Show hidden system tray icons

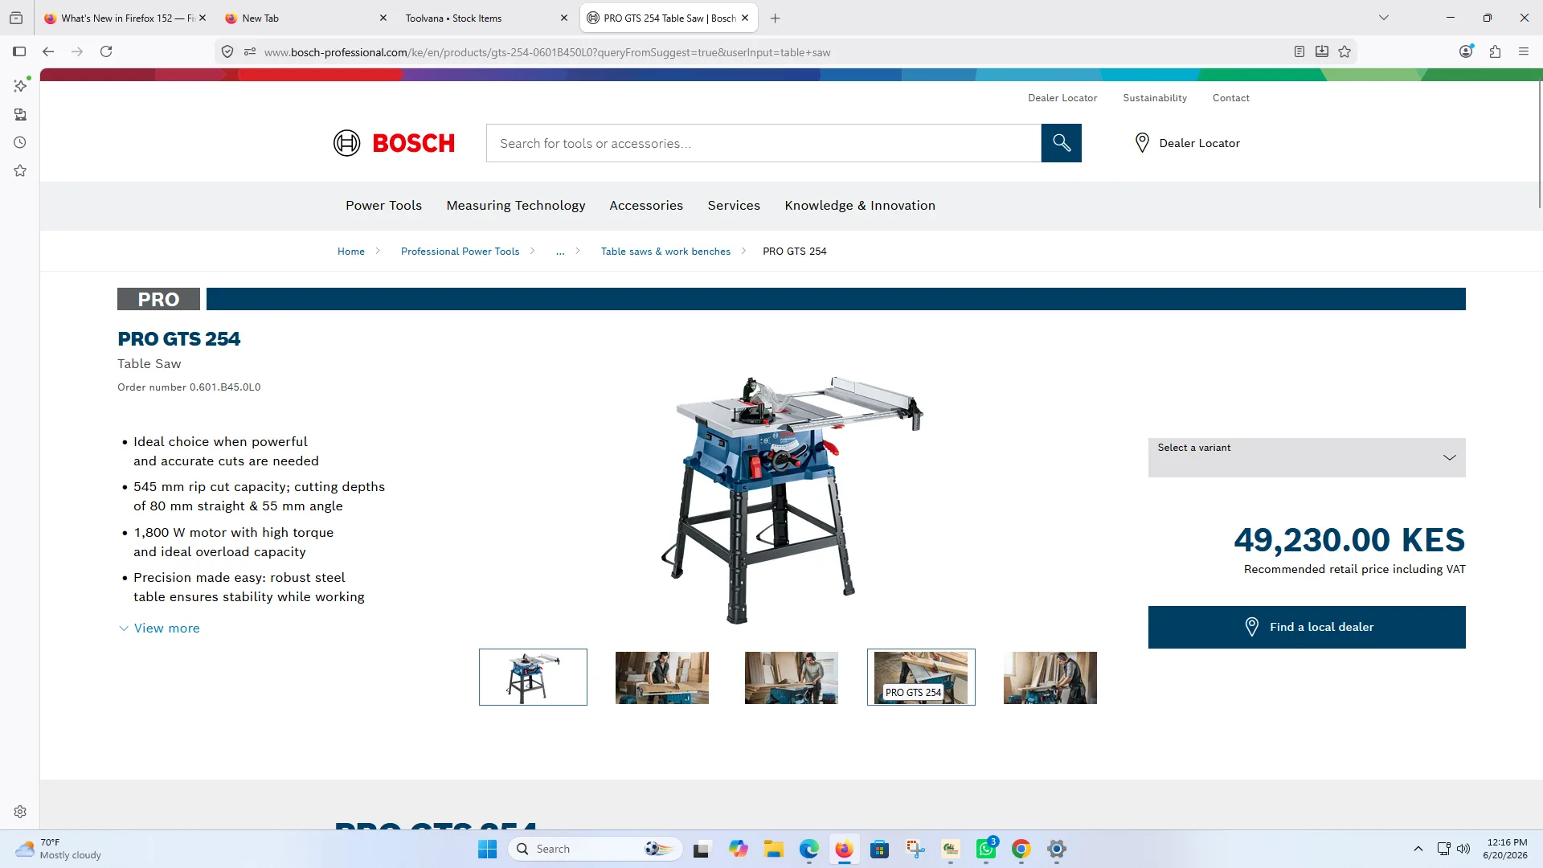tap(1418, 849)
